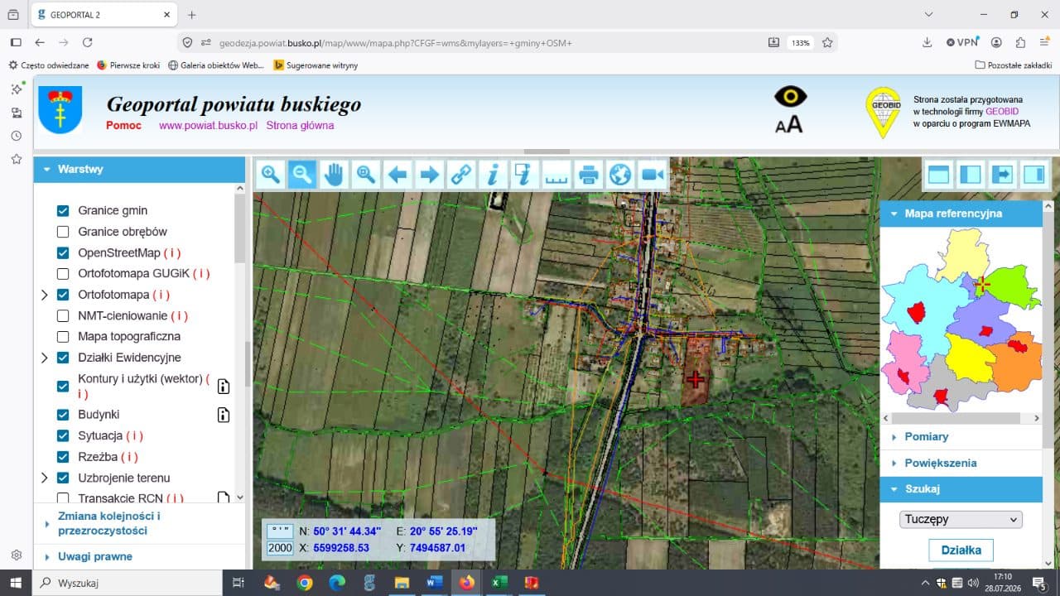
Task: Expand the Uzbrojenie terenu layer group
Action: point(45,478)
